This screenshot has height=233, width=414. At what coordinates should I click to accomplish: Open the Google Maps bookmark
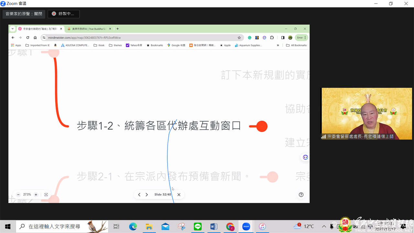176,45
